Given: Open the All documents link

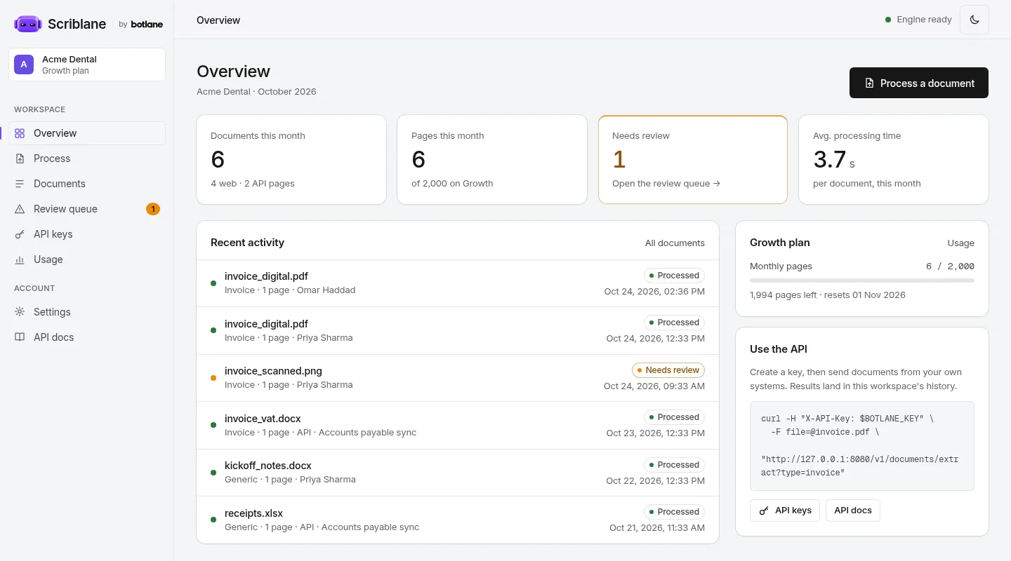Looking at the screenshot, I should tap(675, 243).
